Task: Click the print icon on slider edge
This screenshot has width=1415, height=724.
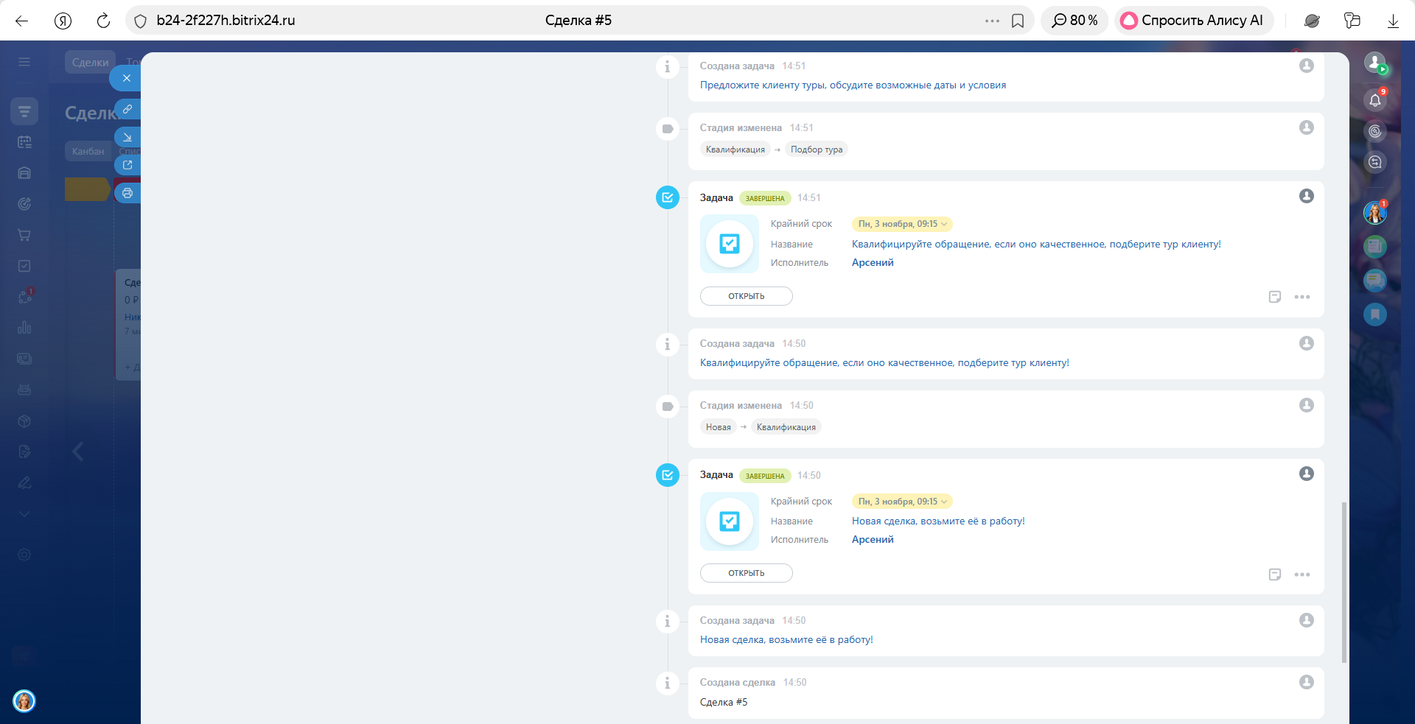Action: pyautogui.click(x=127, y=193)
